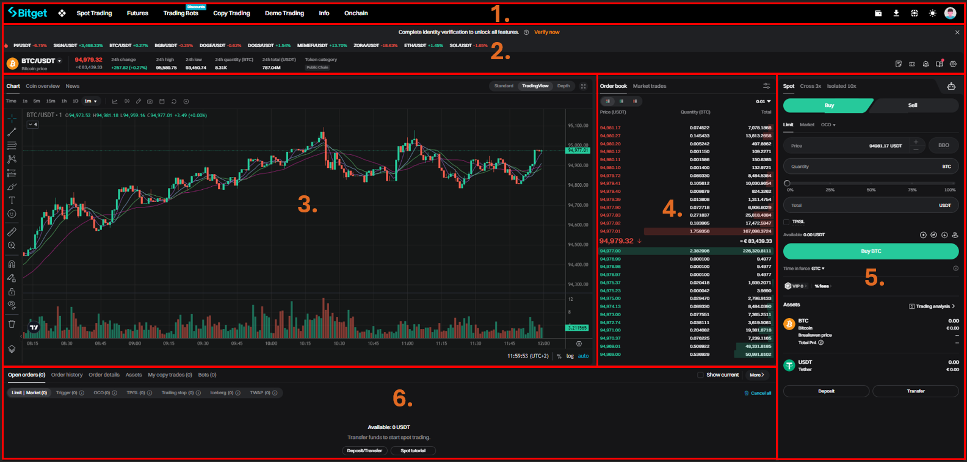Activate the ruler measure tool
967x462 pixels.
coord(12,232)
